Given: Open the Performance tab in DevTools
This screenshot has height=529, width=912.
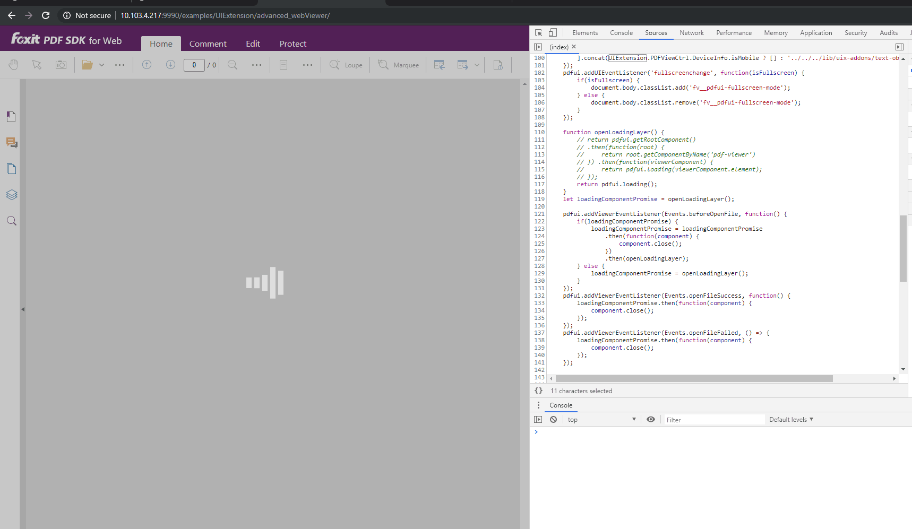Looking at the screenshot, I should click(x=734, y=33).
